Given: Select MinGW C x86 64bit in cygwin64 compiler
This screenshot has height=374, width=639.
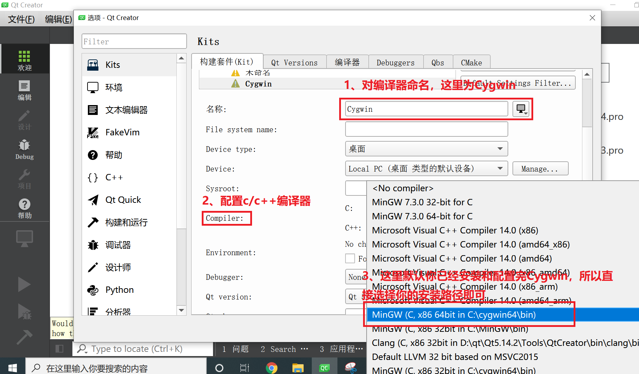Looking at the screenshot, I should [x=453, y=315].
